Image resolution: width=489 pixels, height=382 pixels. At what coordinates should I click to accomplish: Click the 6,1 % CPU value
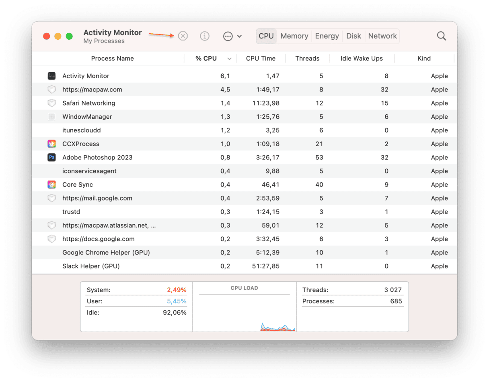click(x=226, y=76)
